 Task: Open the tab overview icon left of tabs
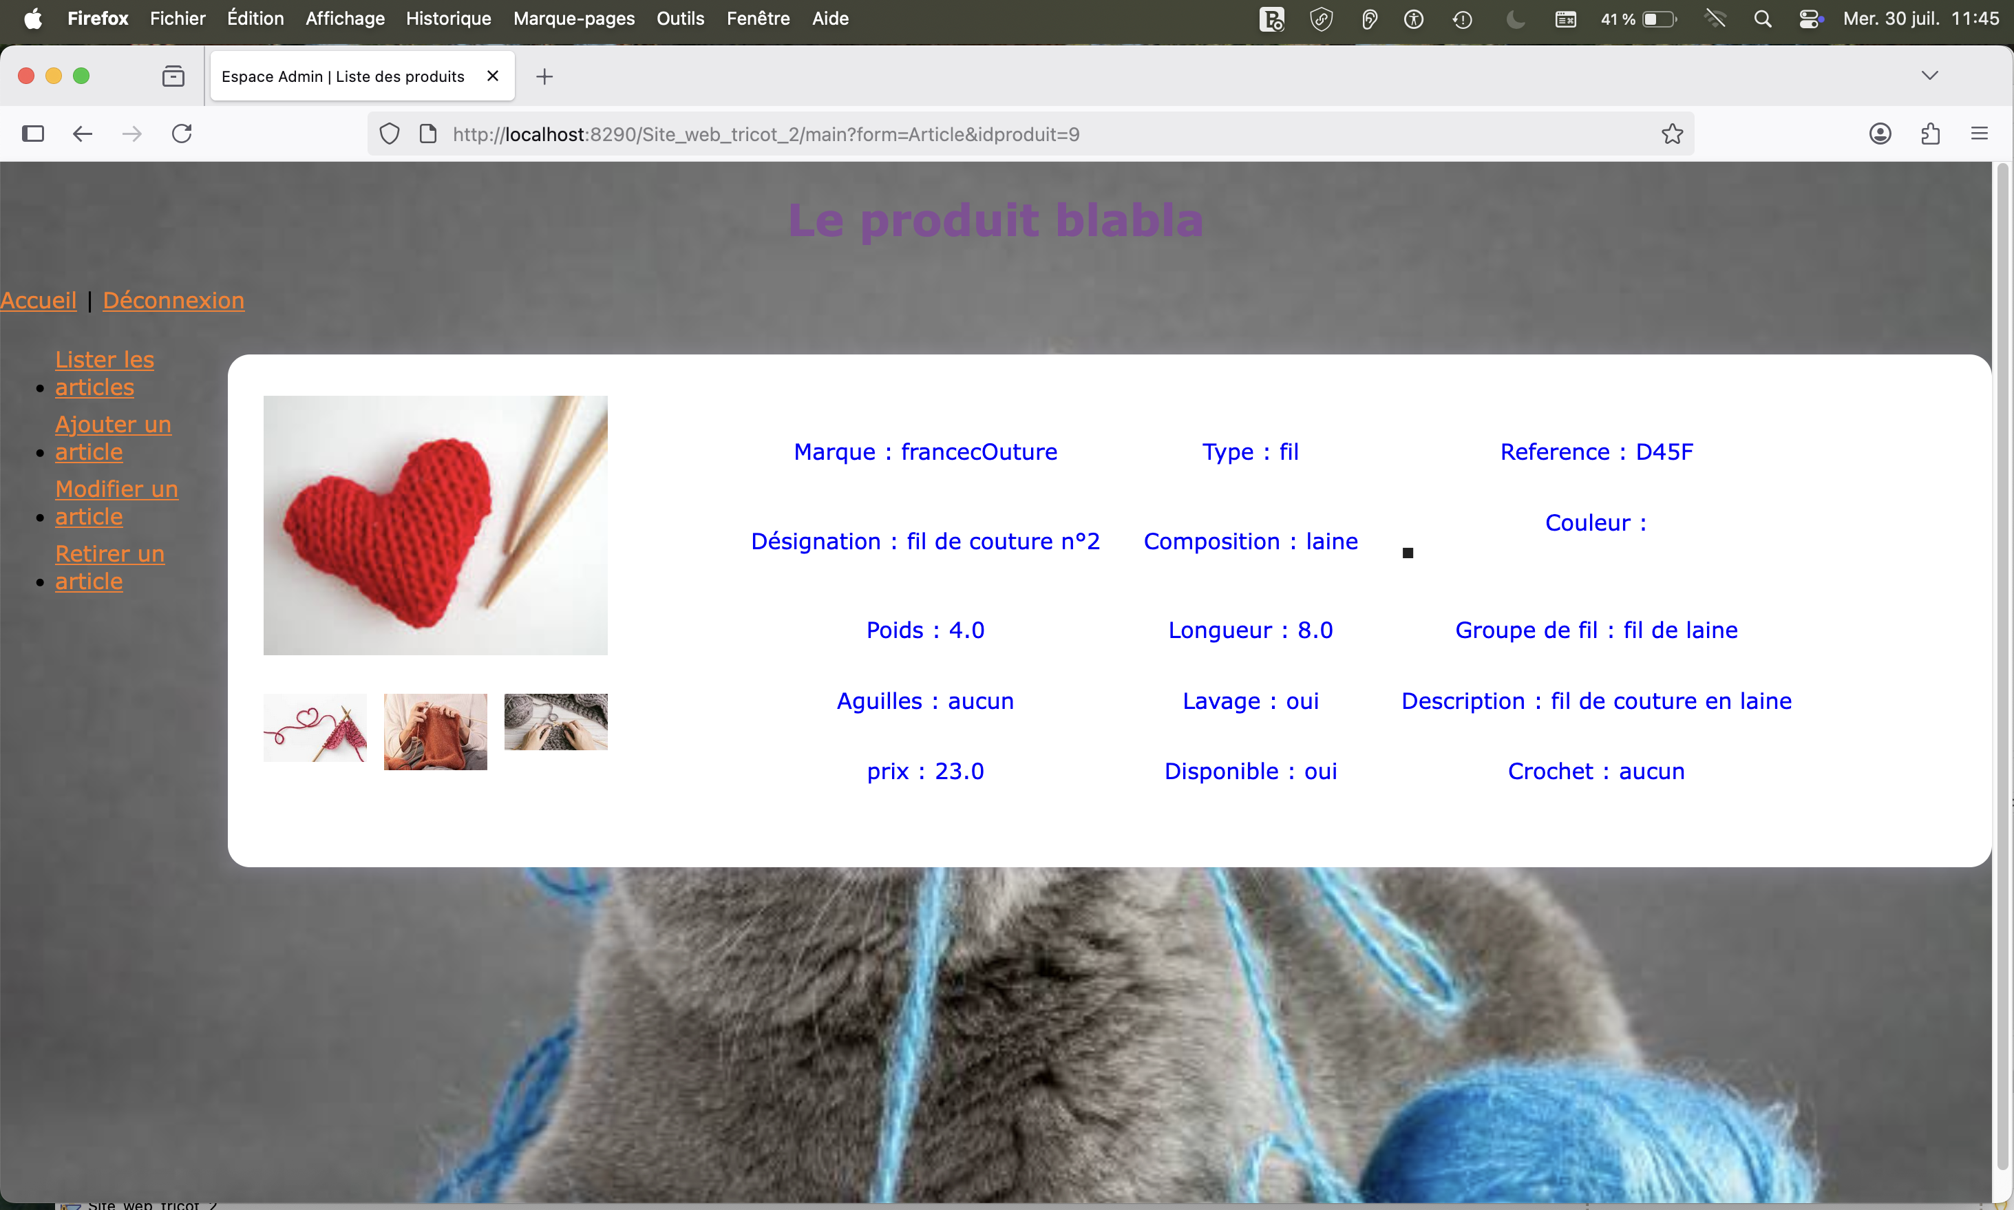tap(173, 75)
